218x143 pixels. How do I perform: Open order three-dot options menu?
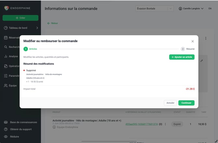click(206, 39)
